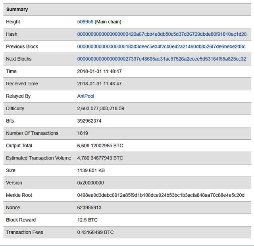Click the Received Time label
This screenshot has height=246, width=254.
click(x=22, y=84)
